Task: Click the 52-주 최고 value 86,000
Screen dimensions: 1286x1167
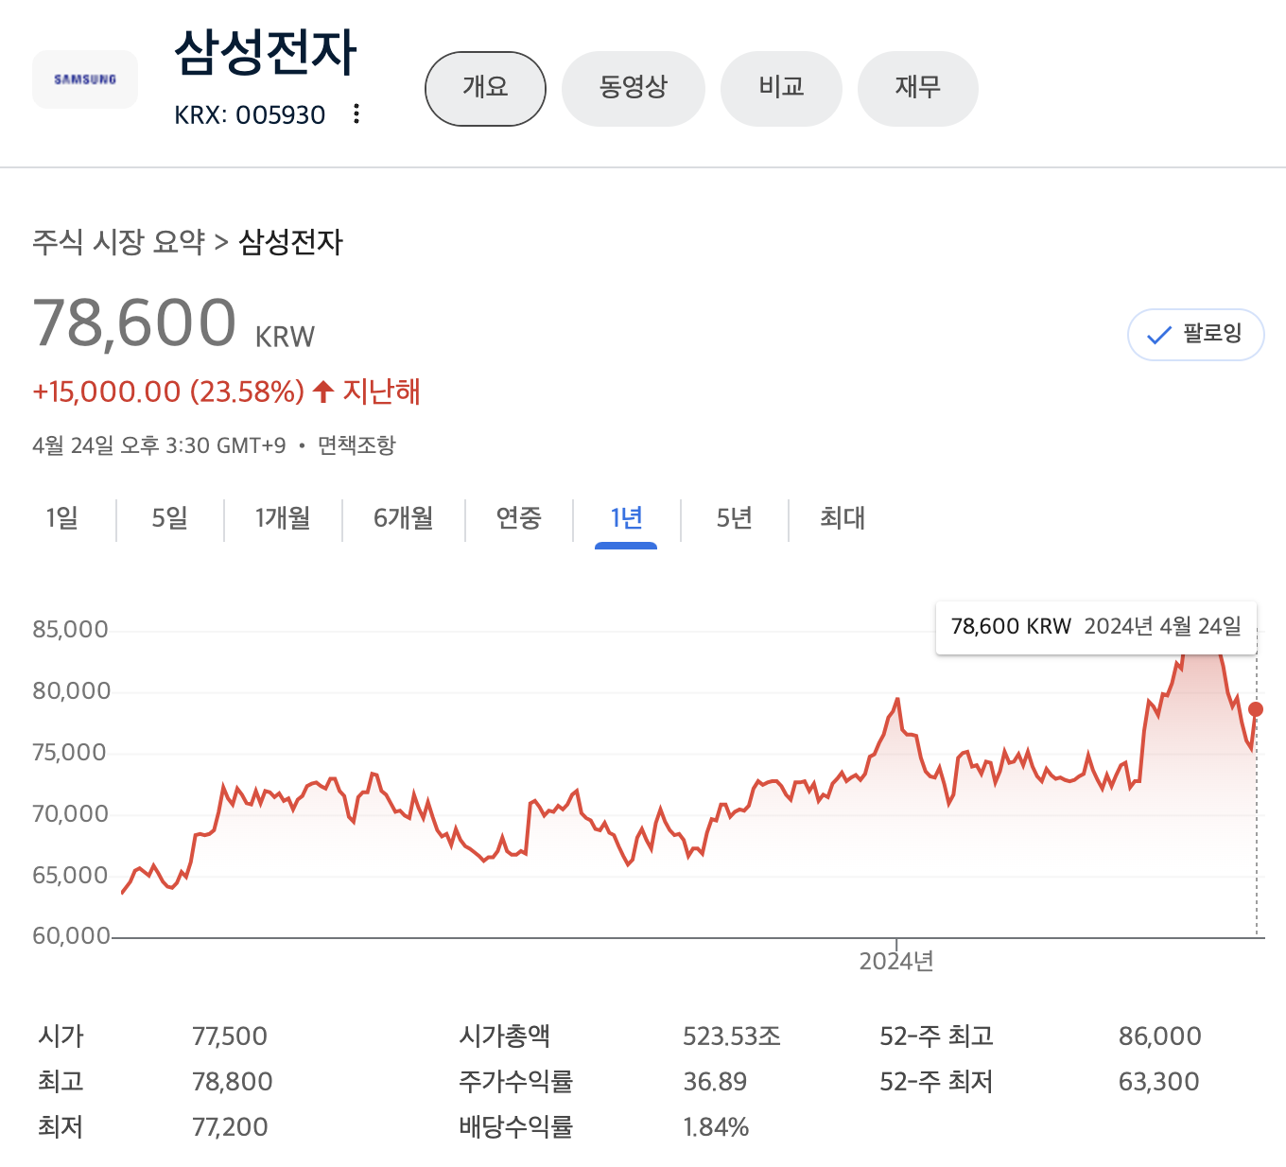Action: click(x=1160, y=1036)
